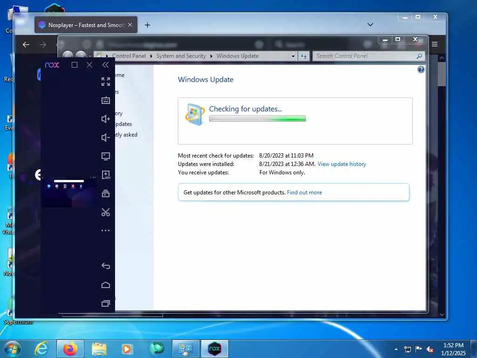Open the address bar history dropdown arrow

coord(293,56)
